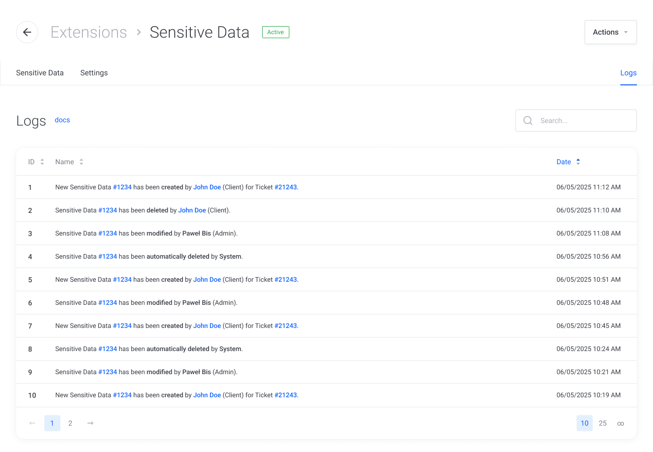Open the docs link
Screen dimensions: 653x452
(62, 120)
